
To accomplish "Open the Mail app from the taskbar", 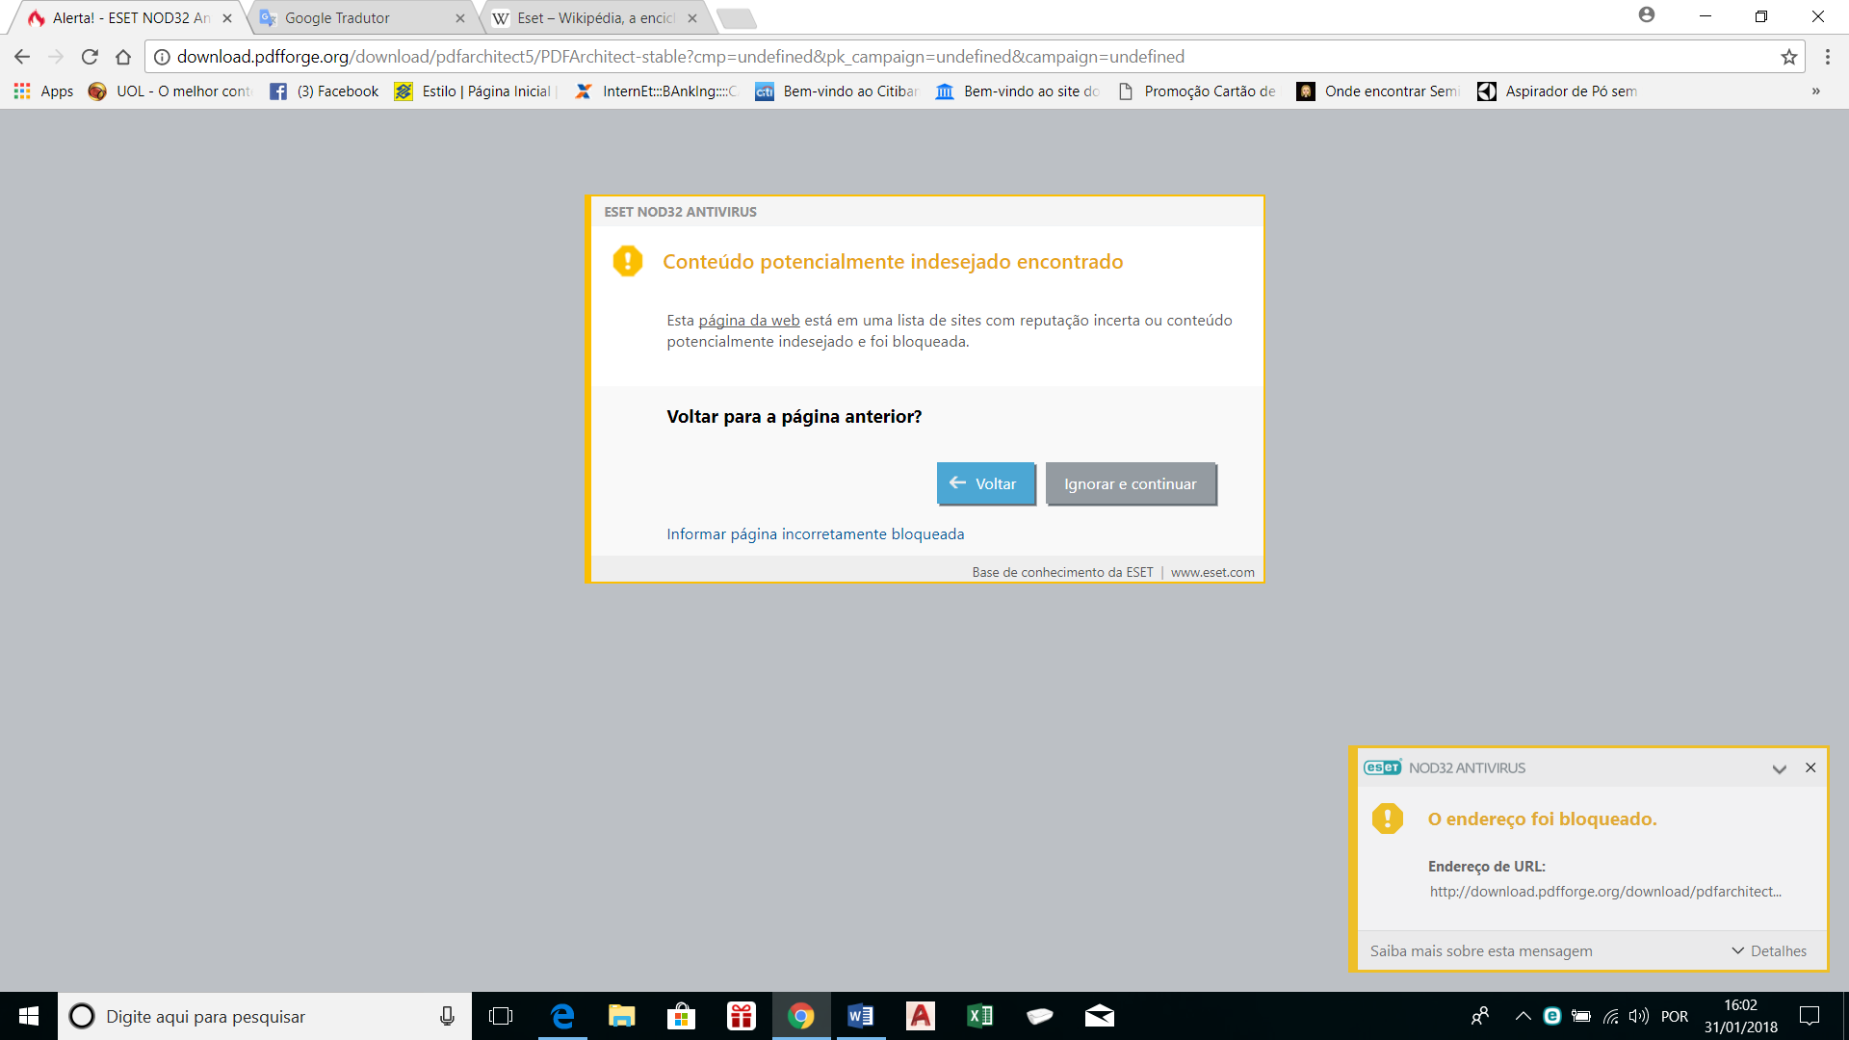I will coord(1100,1016).
